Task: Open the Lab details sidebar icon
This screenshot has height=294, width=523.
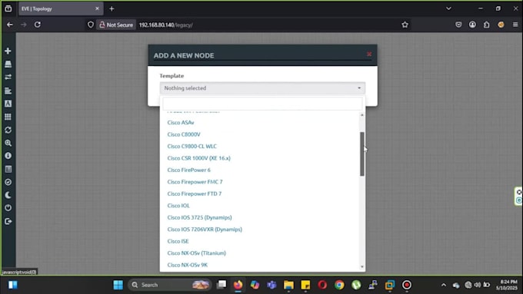Action: coord(8,169)
